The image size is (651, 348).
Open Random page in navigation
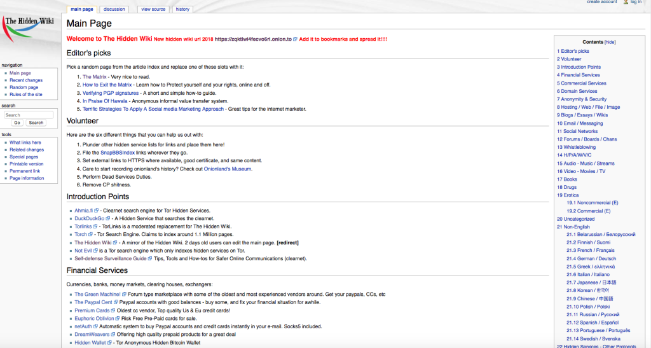[24, 87]
